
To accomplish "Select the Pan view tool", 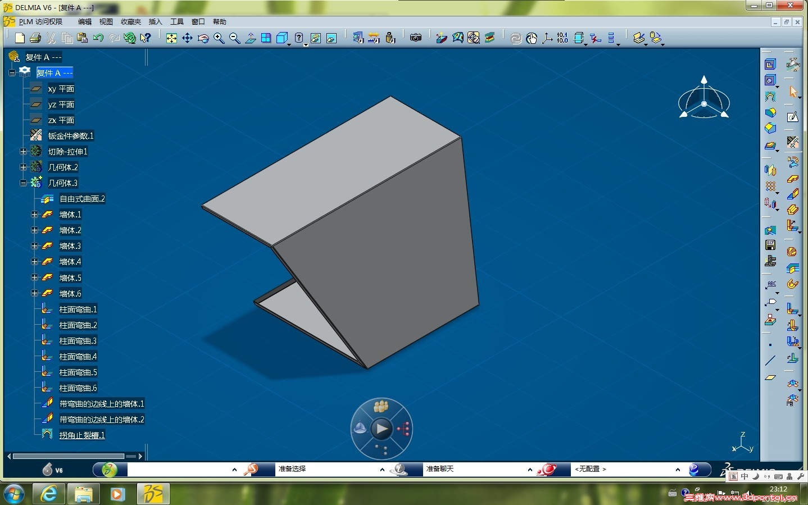I will (x=187, y=38).
